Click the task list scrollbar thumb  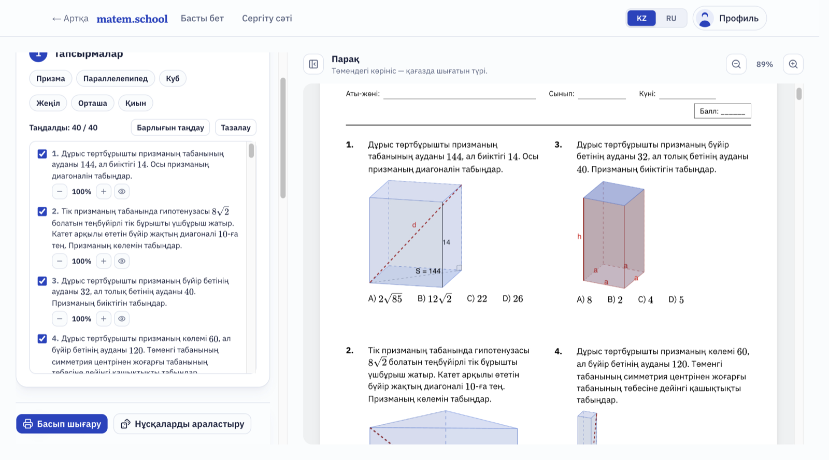(251, 151)
